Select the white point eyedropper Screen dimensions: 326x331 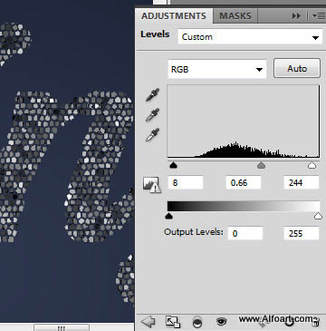coord(152,135)
